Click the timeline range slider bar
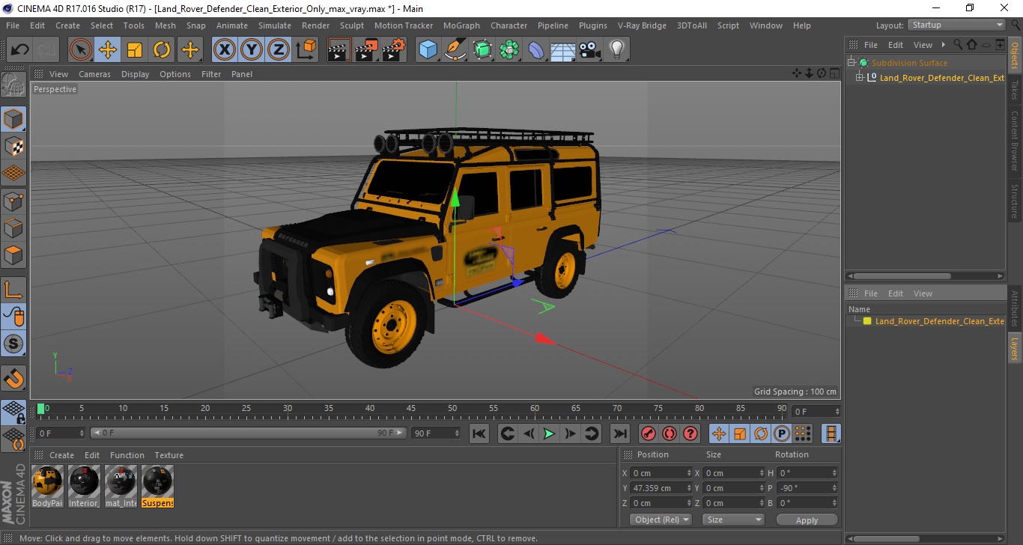This screenshot has height=545, width=1023. pos(249,433)
